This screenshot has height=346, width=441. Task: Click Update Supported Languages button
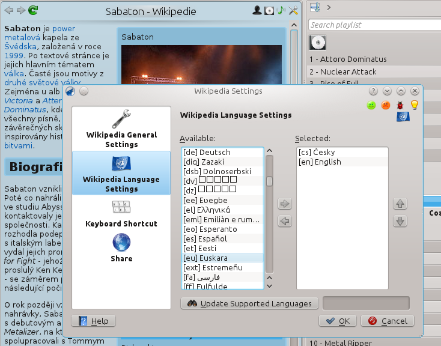click(249, 303)
